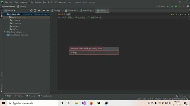
Task: Open the Refactor menu
Action: (38, 2)
